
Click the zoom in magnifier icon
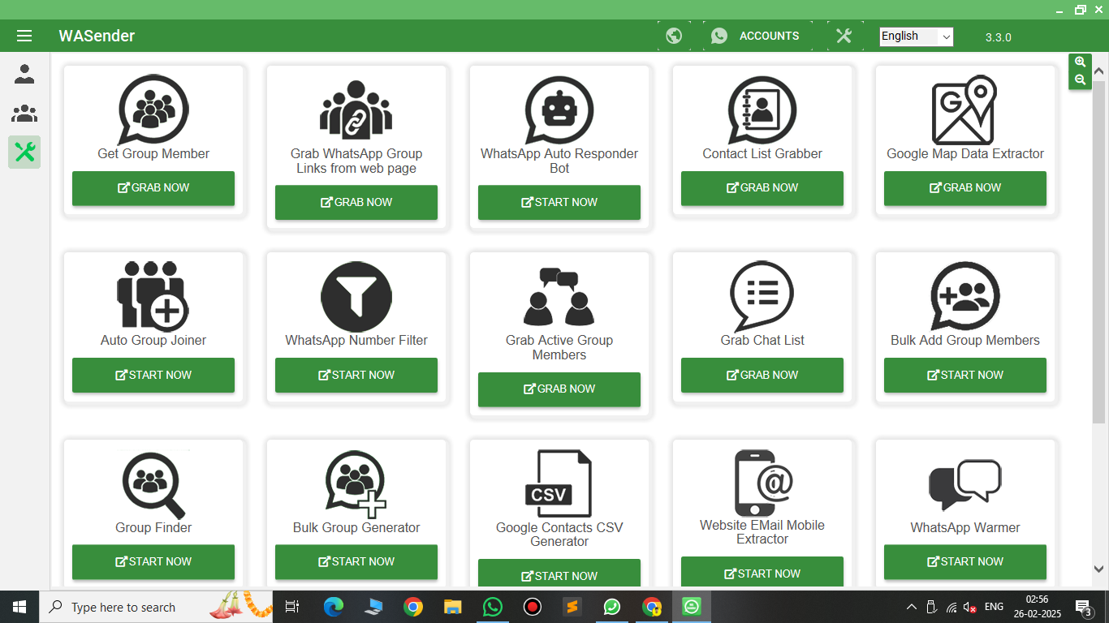1080,62
